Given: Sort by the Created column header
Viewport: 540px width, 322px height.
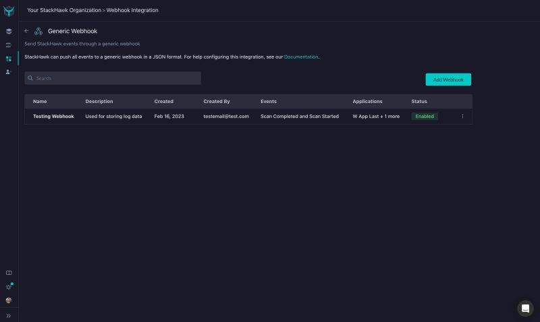Looking at the screenshot, I should pos(163,101).
